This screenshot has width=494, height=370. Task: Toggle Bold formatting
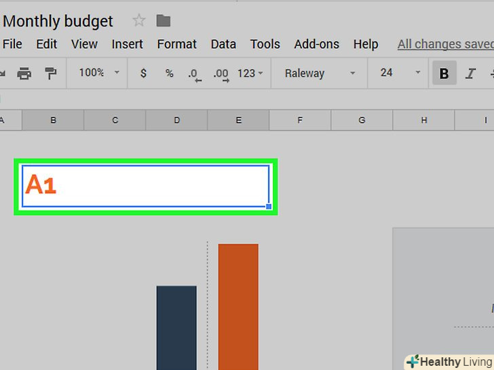444,73
